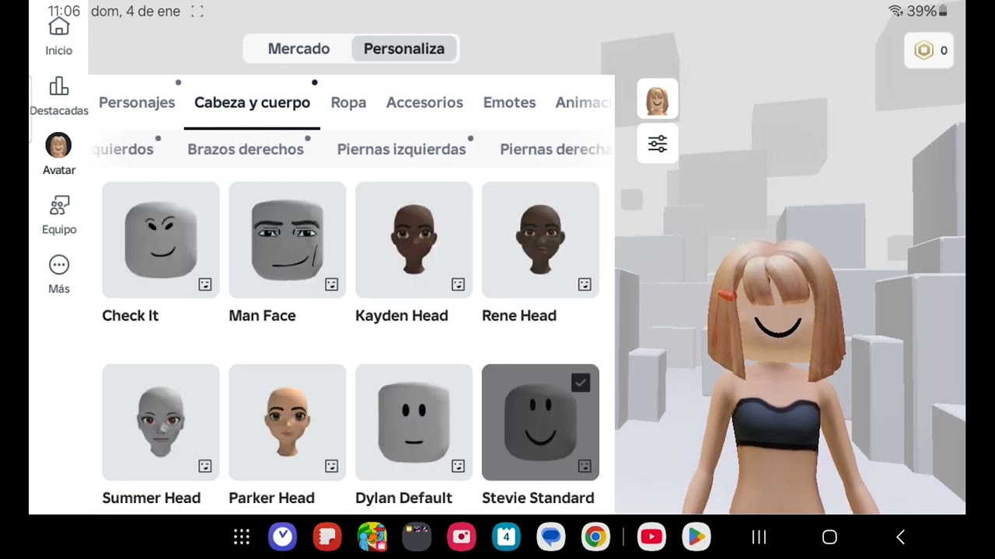The width and height of the screenshot is (995, 559).
Task: Equip the Man Face head
Action: click(288, 240)
